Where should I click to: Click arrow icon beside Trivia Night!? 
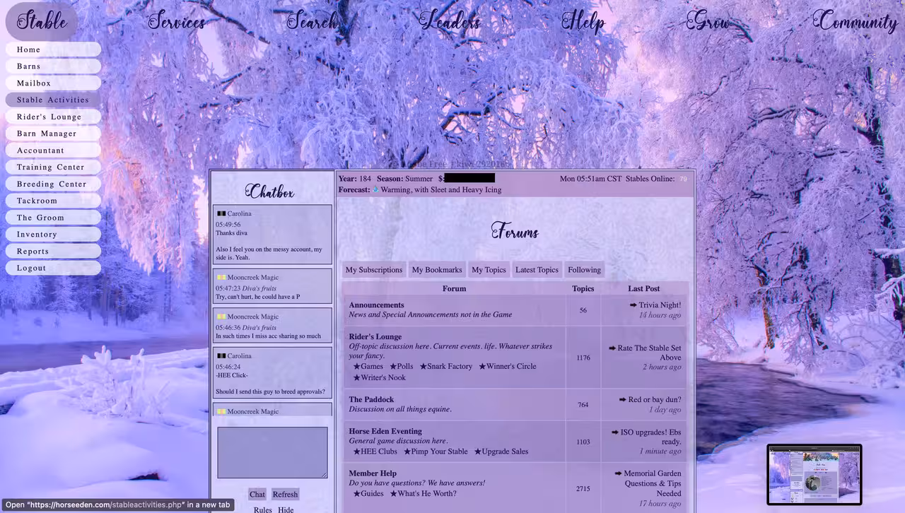tap(633, 305)
